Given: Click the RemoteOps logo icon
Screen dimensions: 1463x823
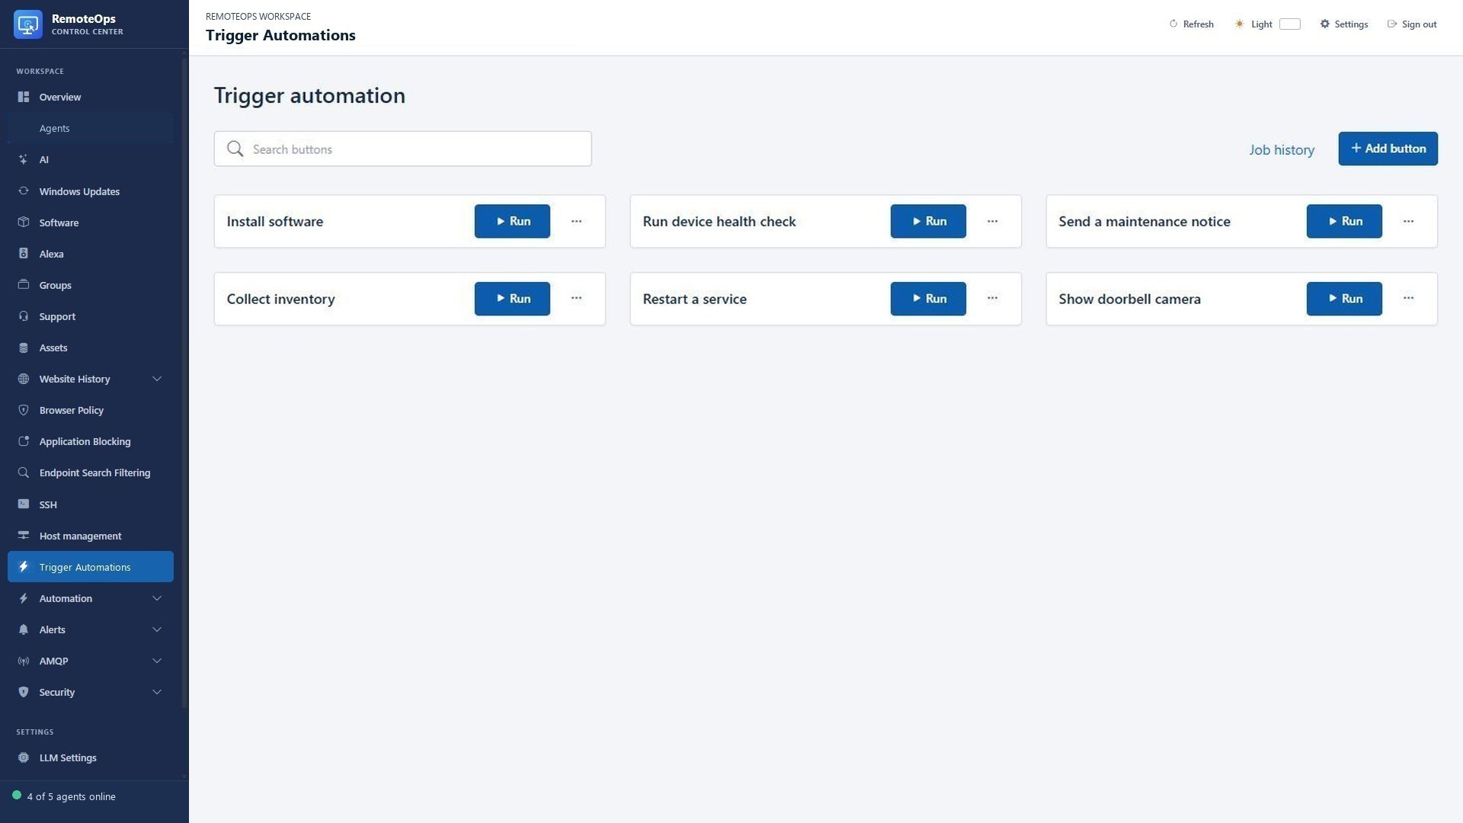Looking at the screenshot, I should [28, 24].
